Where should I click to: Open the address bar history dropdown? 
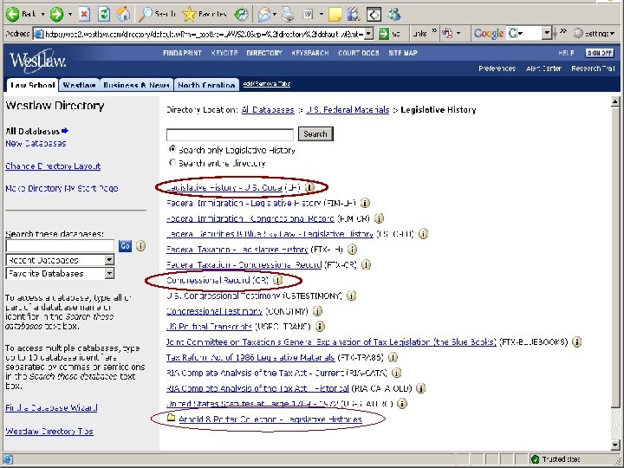(369, 34)
